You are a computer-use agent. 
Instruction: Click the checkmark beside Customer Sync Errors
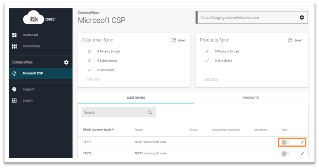tap(89, 70)
